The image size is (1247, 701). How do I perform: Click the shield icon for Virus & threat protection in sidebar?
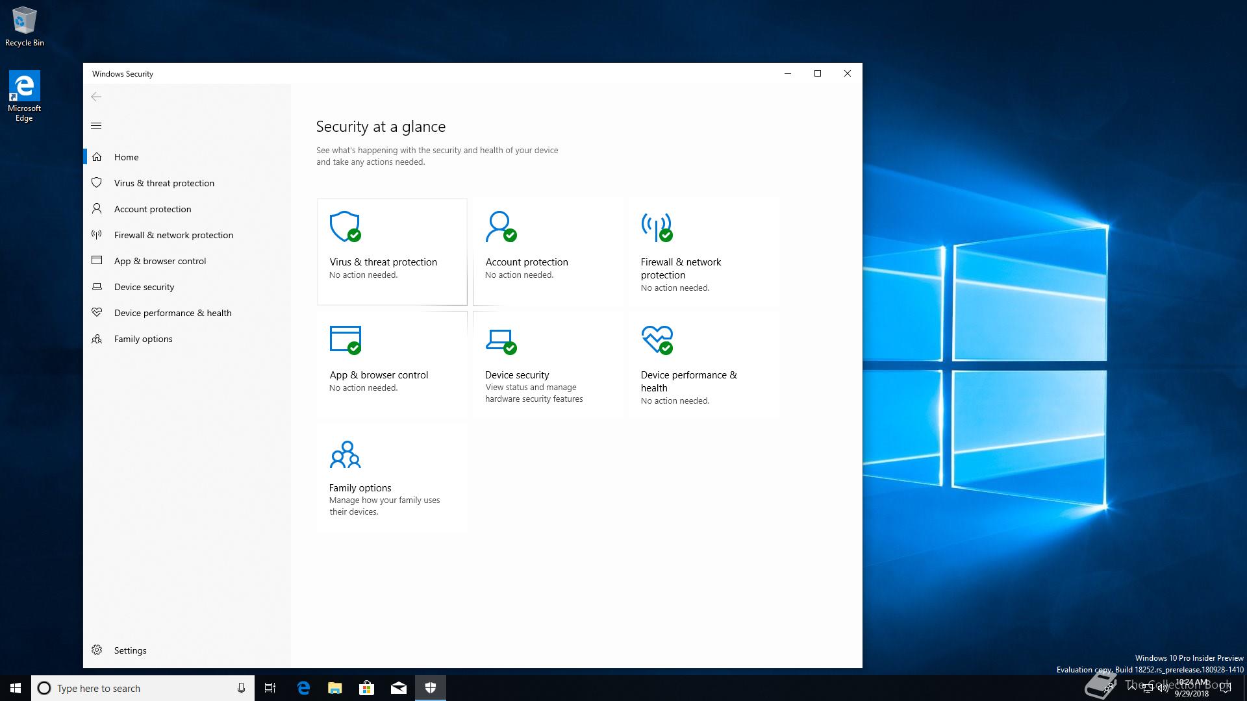(x=97, y=183)
